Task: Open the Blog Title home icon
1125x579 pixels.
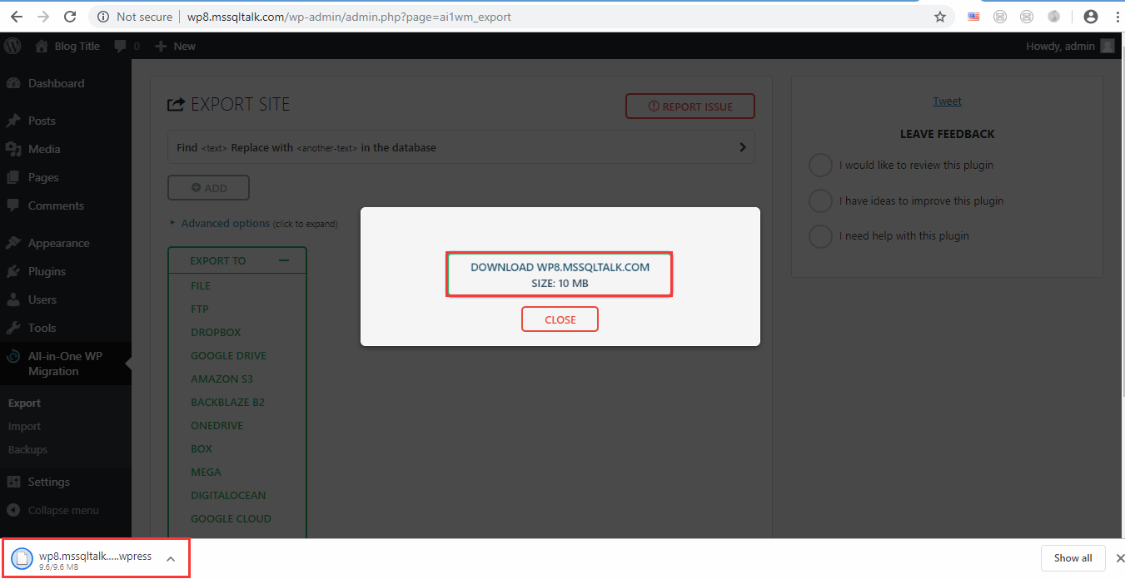Action: tap(42, 46)
